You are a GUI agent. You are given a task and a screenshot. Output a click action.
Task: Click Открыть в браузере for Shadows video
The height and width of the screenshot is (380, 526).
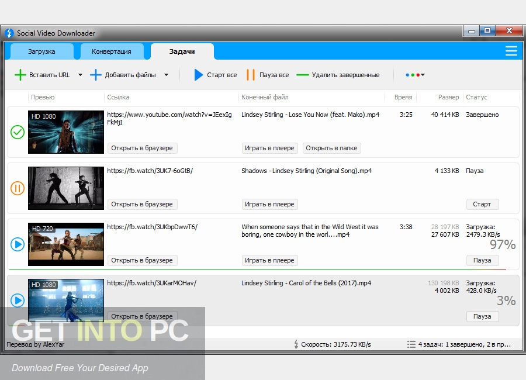tap(142, 204)
